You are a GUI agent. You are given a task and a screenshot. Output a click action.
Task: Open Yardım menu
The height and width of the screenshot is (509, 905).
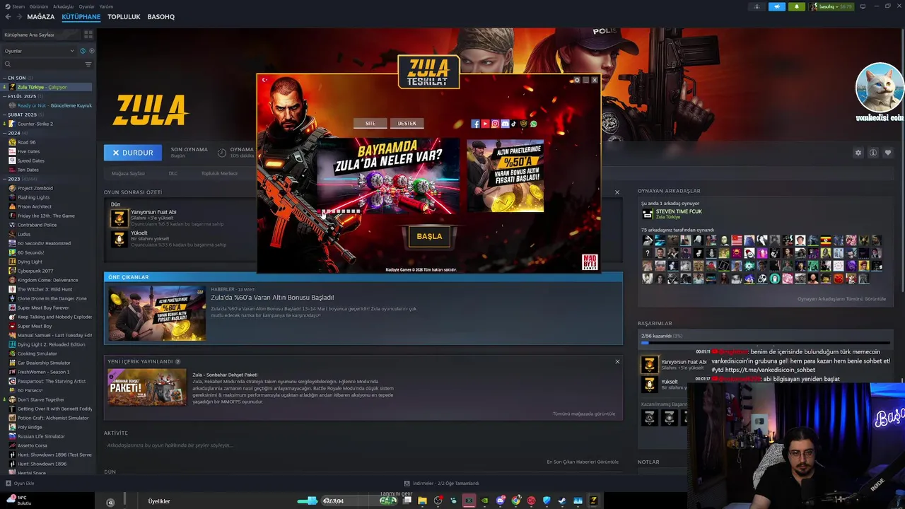[x=106, y=6]
